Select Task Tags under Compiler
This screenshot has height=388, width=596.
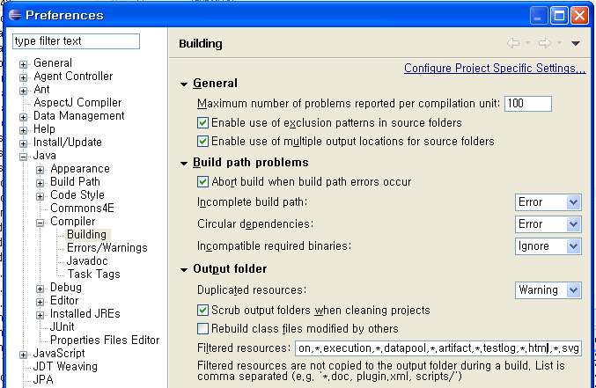pyautogui.click(x=93, y=274)
